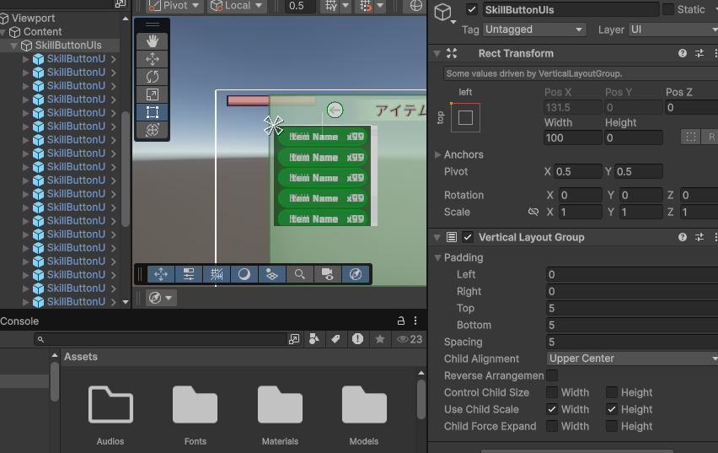Toggle the Reverse Arrangement checkbox

coord(551,375)
